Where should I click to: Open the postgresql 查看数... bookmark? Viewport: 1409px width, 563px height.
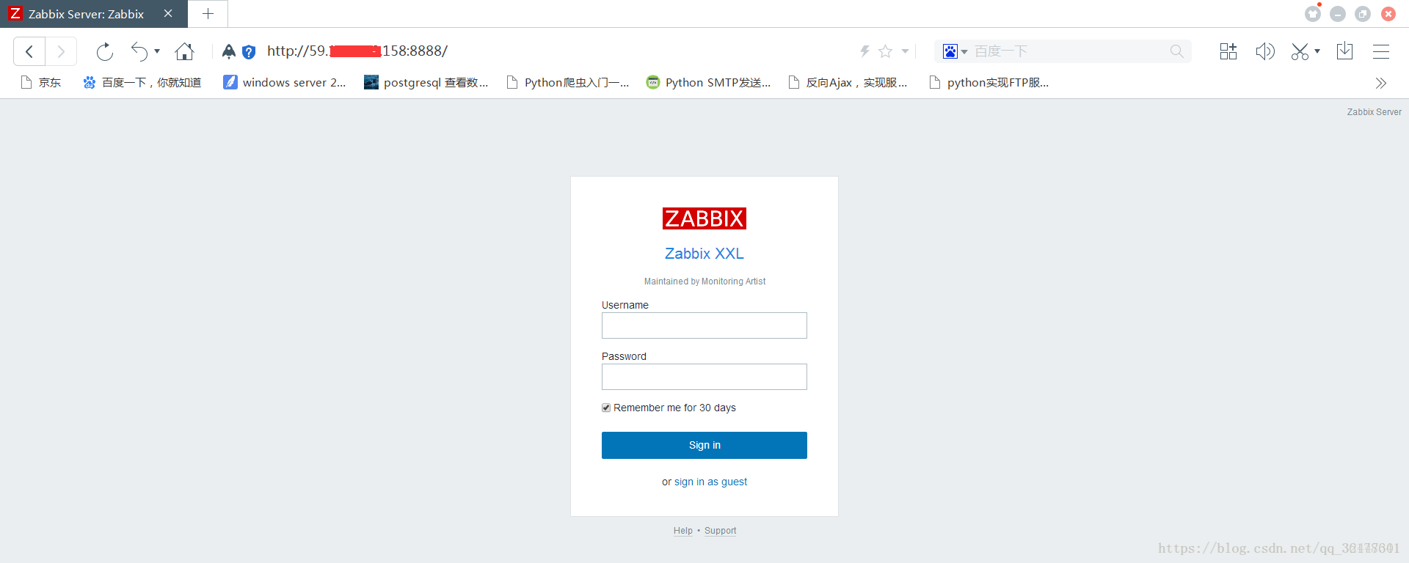[426, 83]
